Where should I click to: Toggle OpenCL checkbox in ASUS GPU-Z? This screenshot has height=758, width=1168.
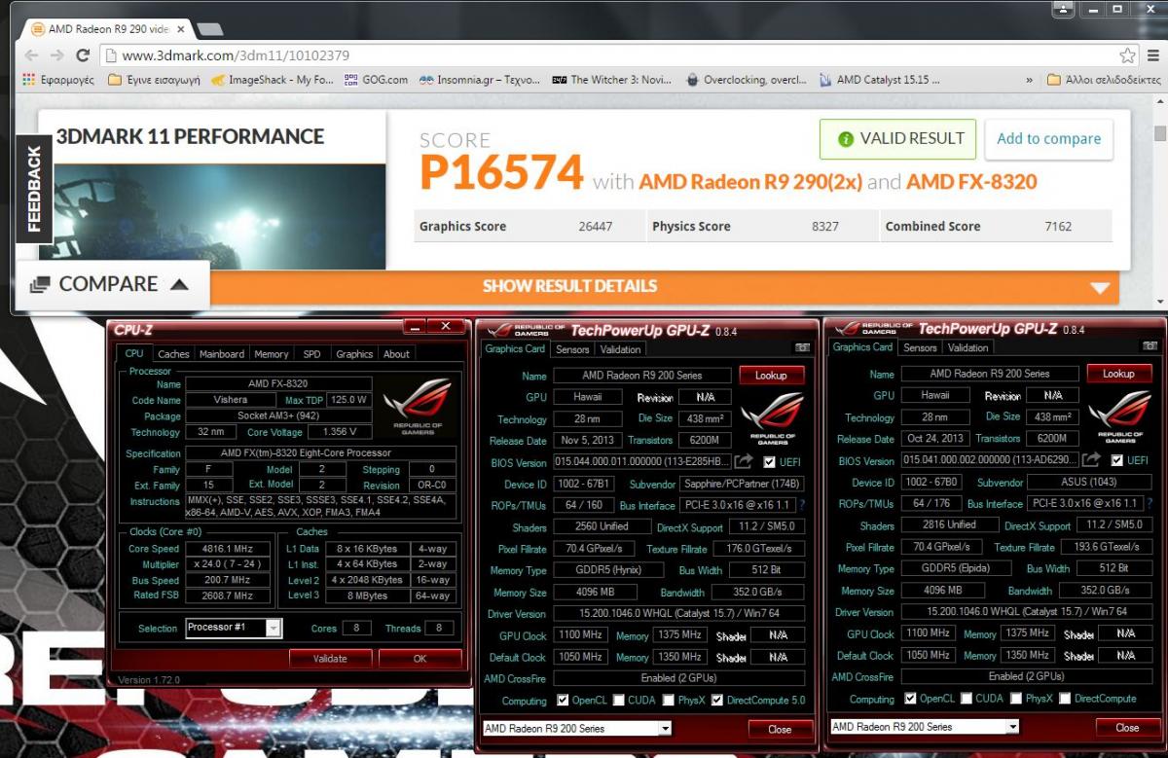(x=910, y=698)
